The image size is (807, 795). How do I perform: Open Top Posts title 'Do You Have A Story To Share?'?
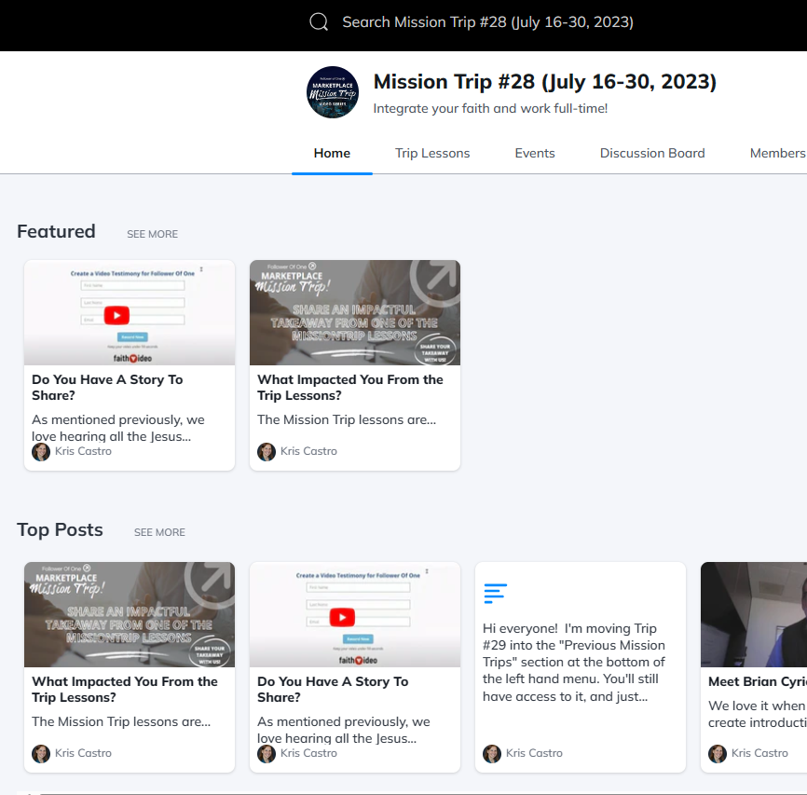[x=333, y=689]
